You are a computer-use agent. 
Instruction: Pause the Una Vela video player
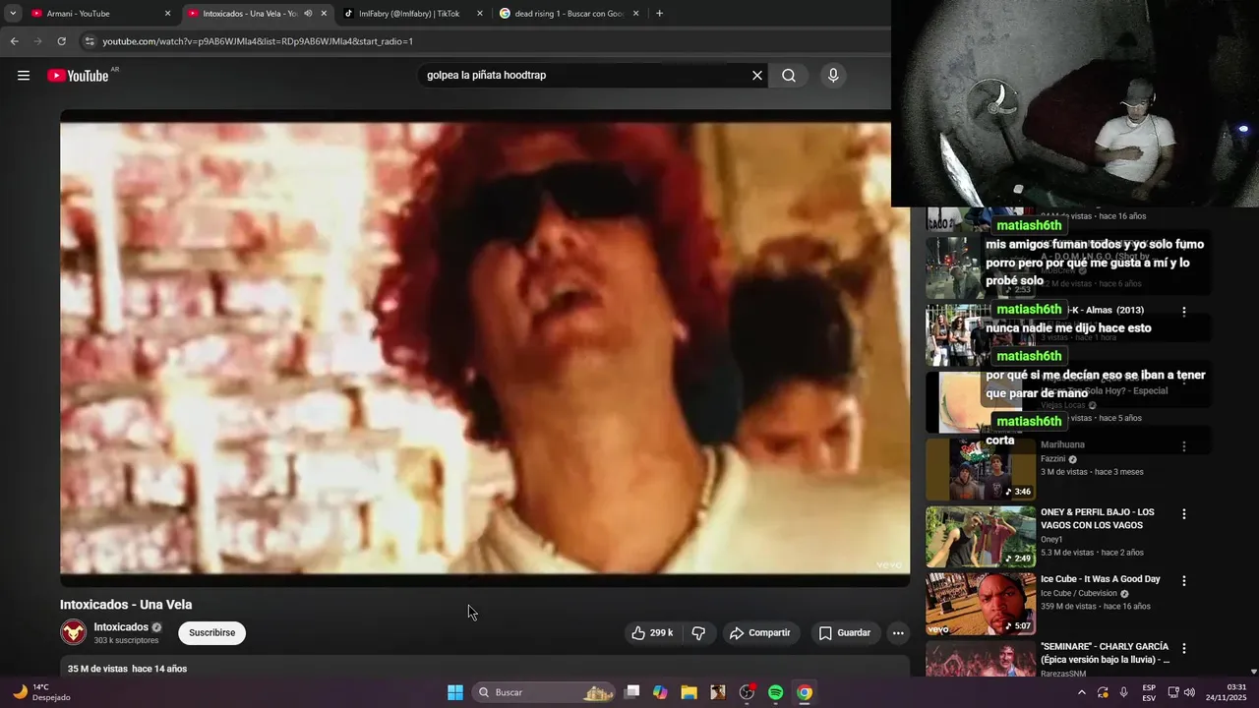coord(485,348)
